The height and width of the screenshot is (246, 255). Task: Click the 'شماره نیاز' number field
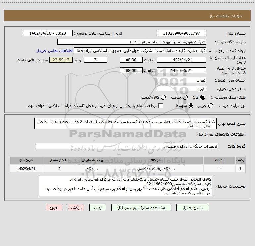coord(181,33)
